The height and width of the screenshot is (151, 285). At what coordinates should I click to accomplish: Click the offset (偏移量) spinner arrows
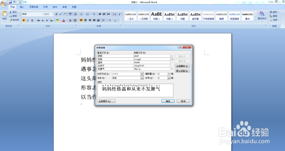169,74
